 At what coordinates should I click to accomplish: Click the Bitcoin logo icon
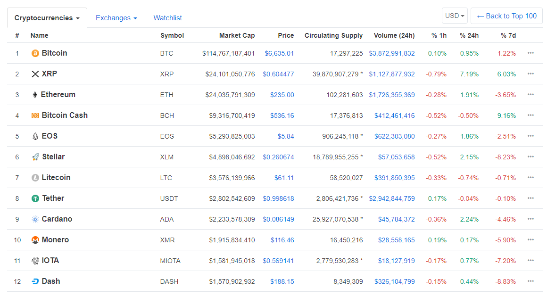pyautogui.click(x=35, y=53)
